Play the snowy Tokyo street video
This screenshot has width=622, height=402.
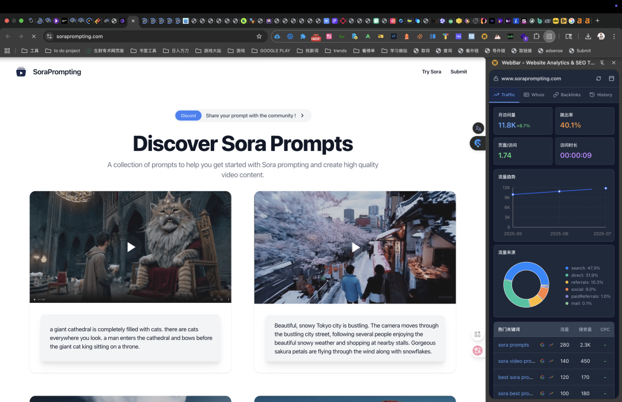click(x=355, y=247)
